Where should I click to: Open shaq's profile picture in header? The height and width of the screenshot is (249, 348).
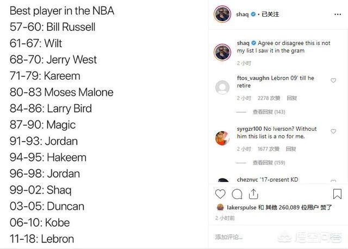tap(222, 14)
